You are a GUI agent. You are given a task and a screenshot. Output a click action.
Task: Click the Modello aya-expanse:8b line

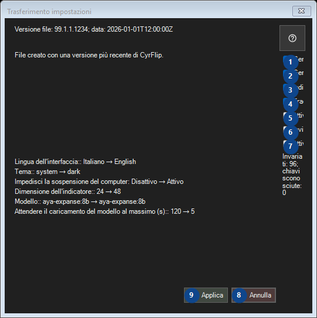[80, 201]
